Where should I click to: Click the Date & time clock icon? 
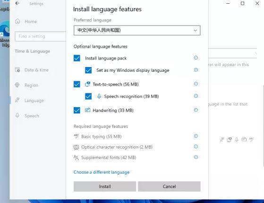[17, 70]
